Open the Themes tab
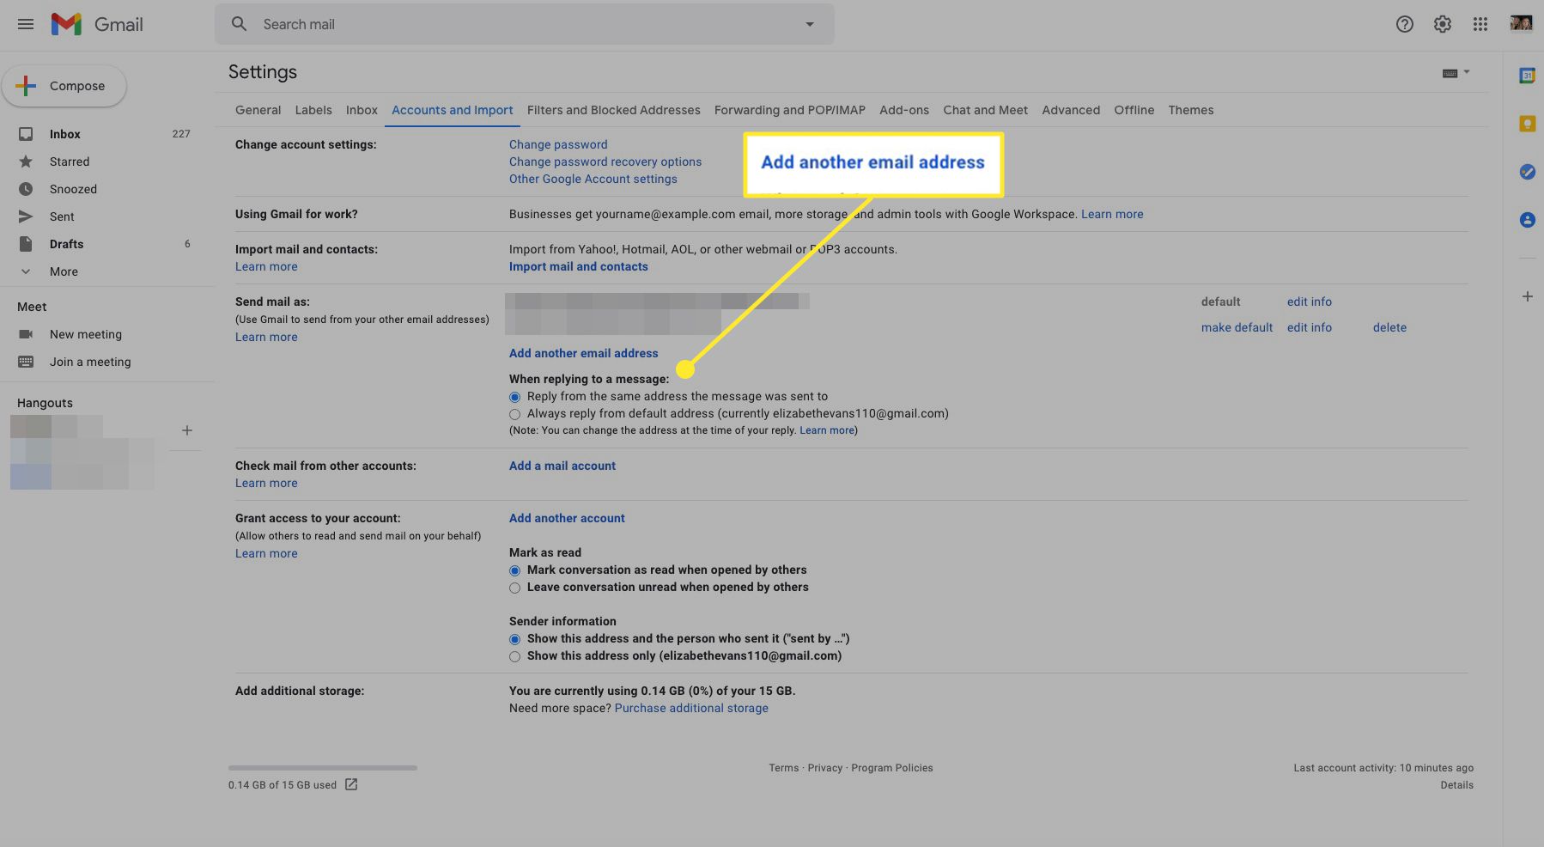The image size is (1544, 847). [x=1191, y=110]
